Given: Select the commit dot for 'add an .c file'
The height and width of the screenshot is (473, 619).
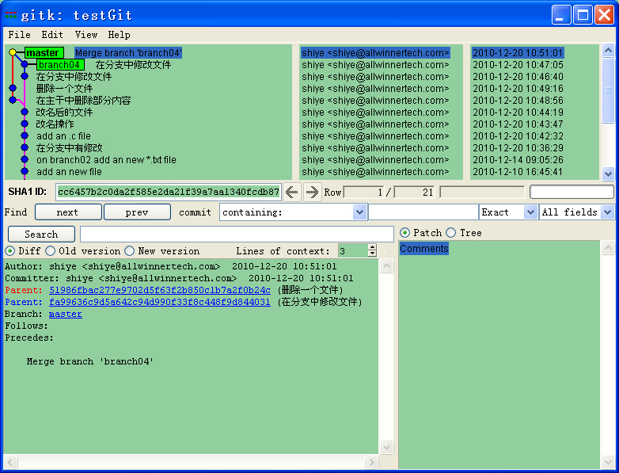Looking at the screenshot, I should (x=25, y=136).
